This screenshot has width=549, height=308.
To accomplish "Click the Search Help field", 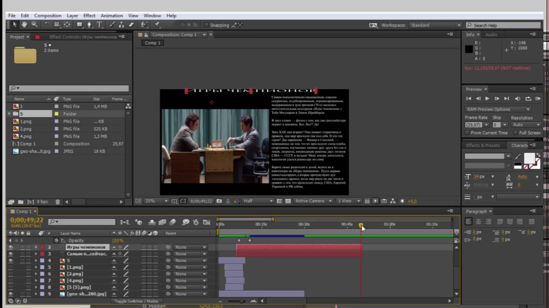I will click(503, 25).
